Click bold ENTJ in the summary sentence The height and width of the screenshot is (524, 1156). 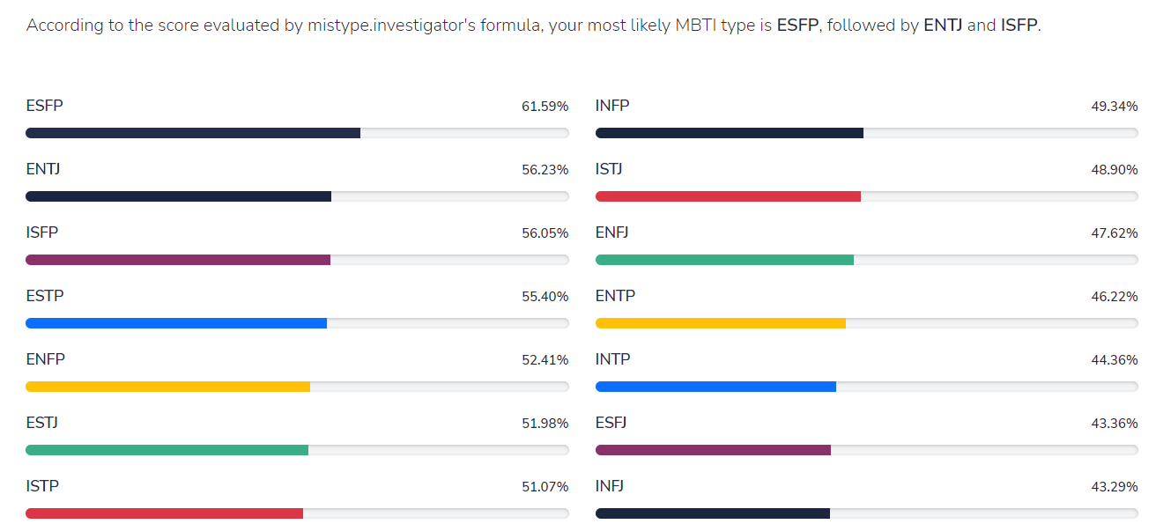coord(943,26)
